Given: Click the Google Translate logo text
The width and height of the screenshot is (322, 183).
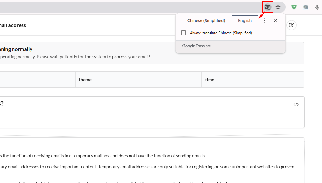Looking at the screenshot, I should click(x=196, y=46).
